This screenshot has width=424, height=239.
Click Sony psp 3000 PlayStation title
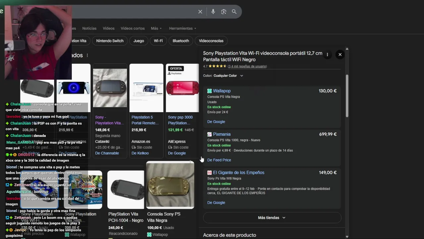[180, 120]
